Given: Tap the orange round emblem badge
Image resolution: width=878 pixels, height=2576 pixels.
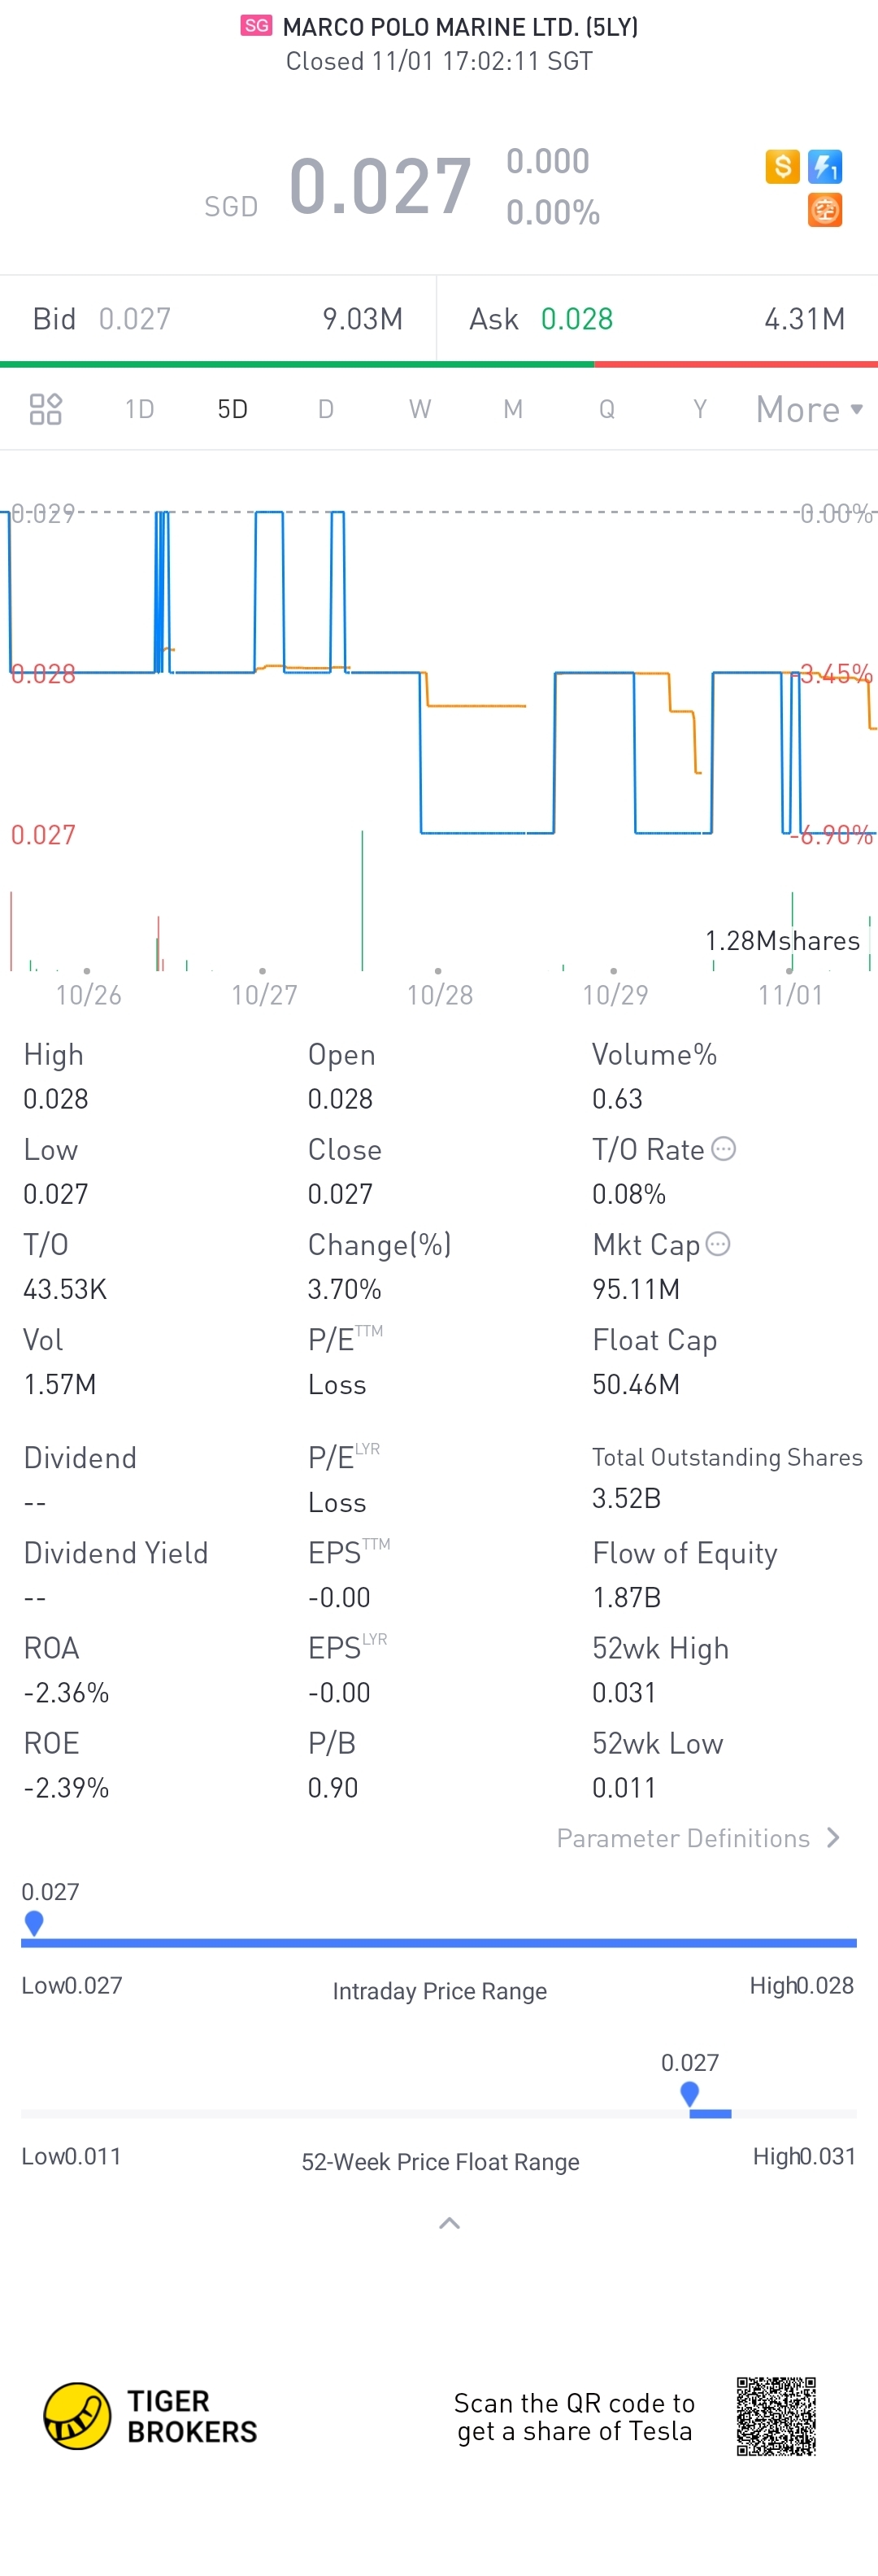Looking at the screenshot, I should pos(825,210).
